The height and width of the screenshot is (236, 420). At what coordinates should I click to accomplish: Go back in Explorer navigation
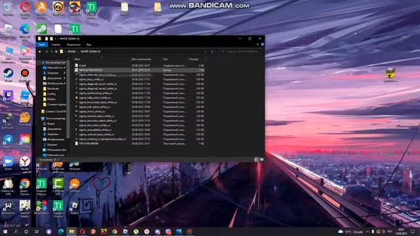(x=40, y=52)
